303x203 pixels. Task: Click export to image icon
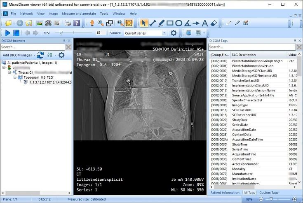click(x=40, y=23)
